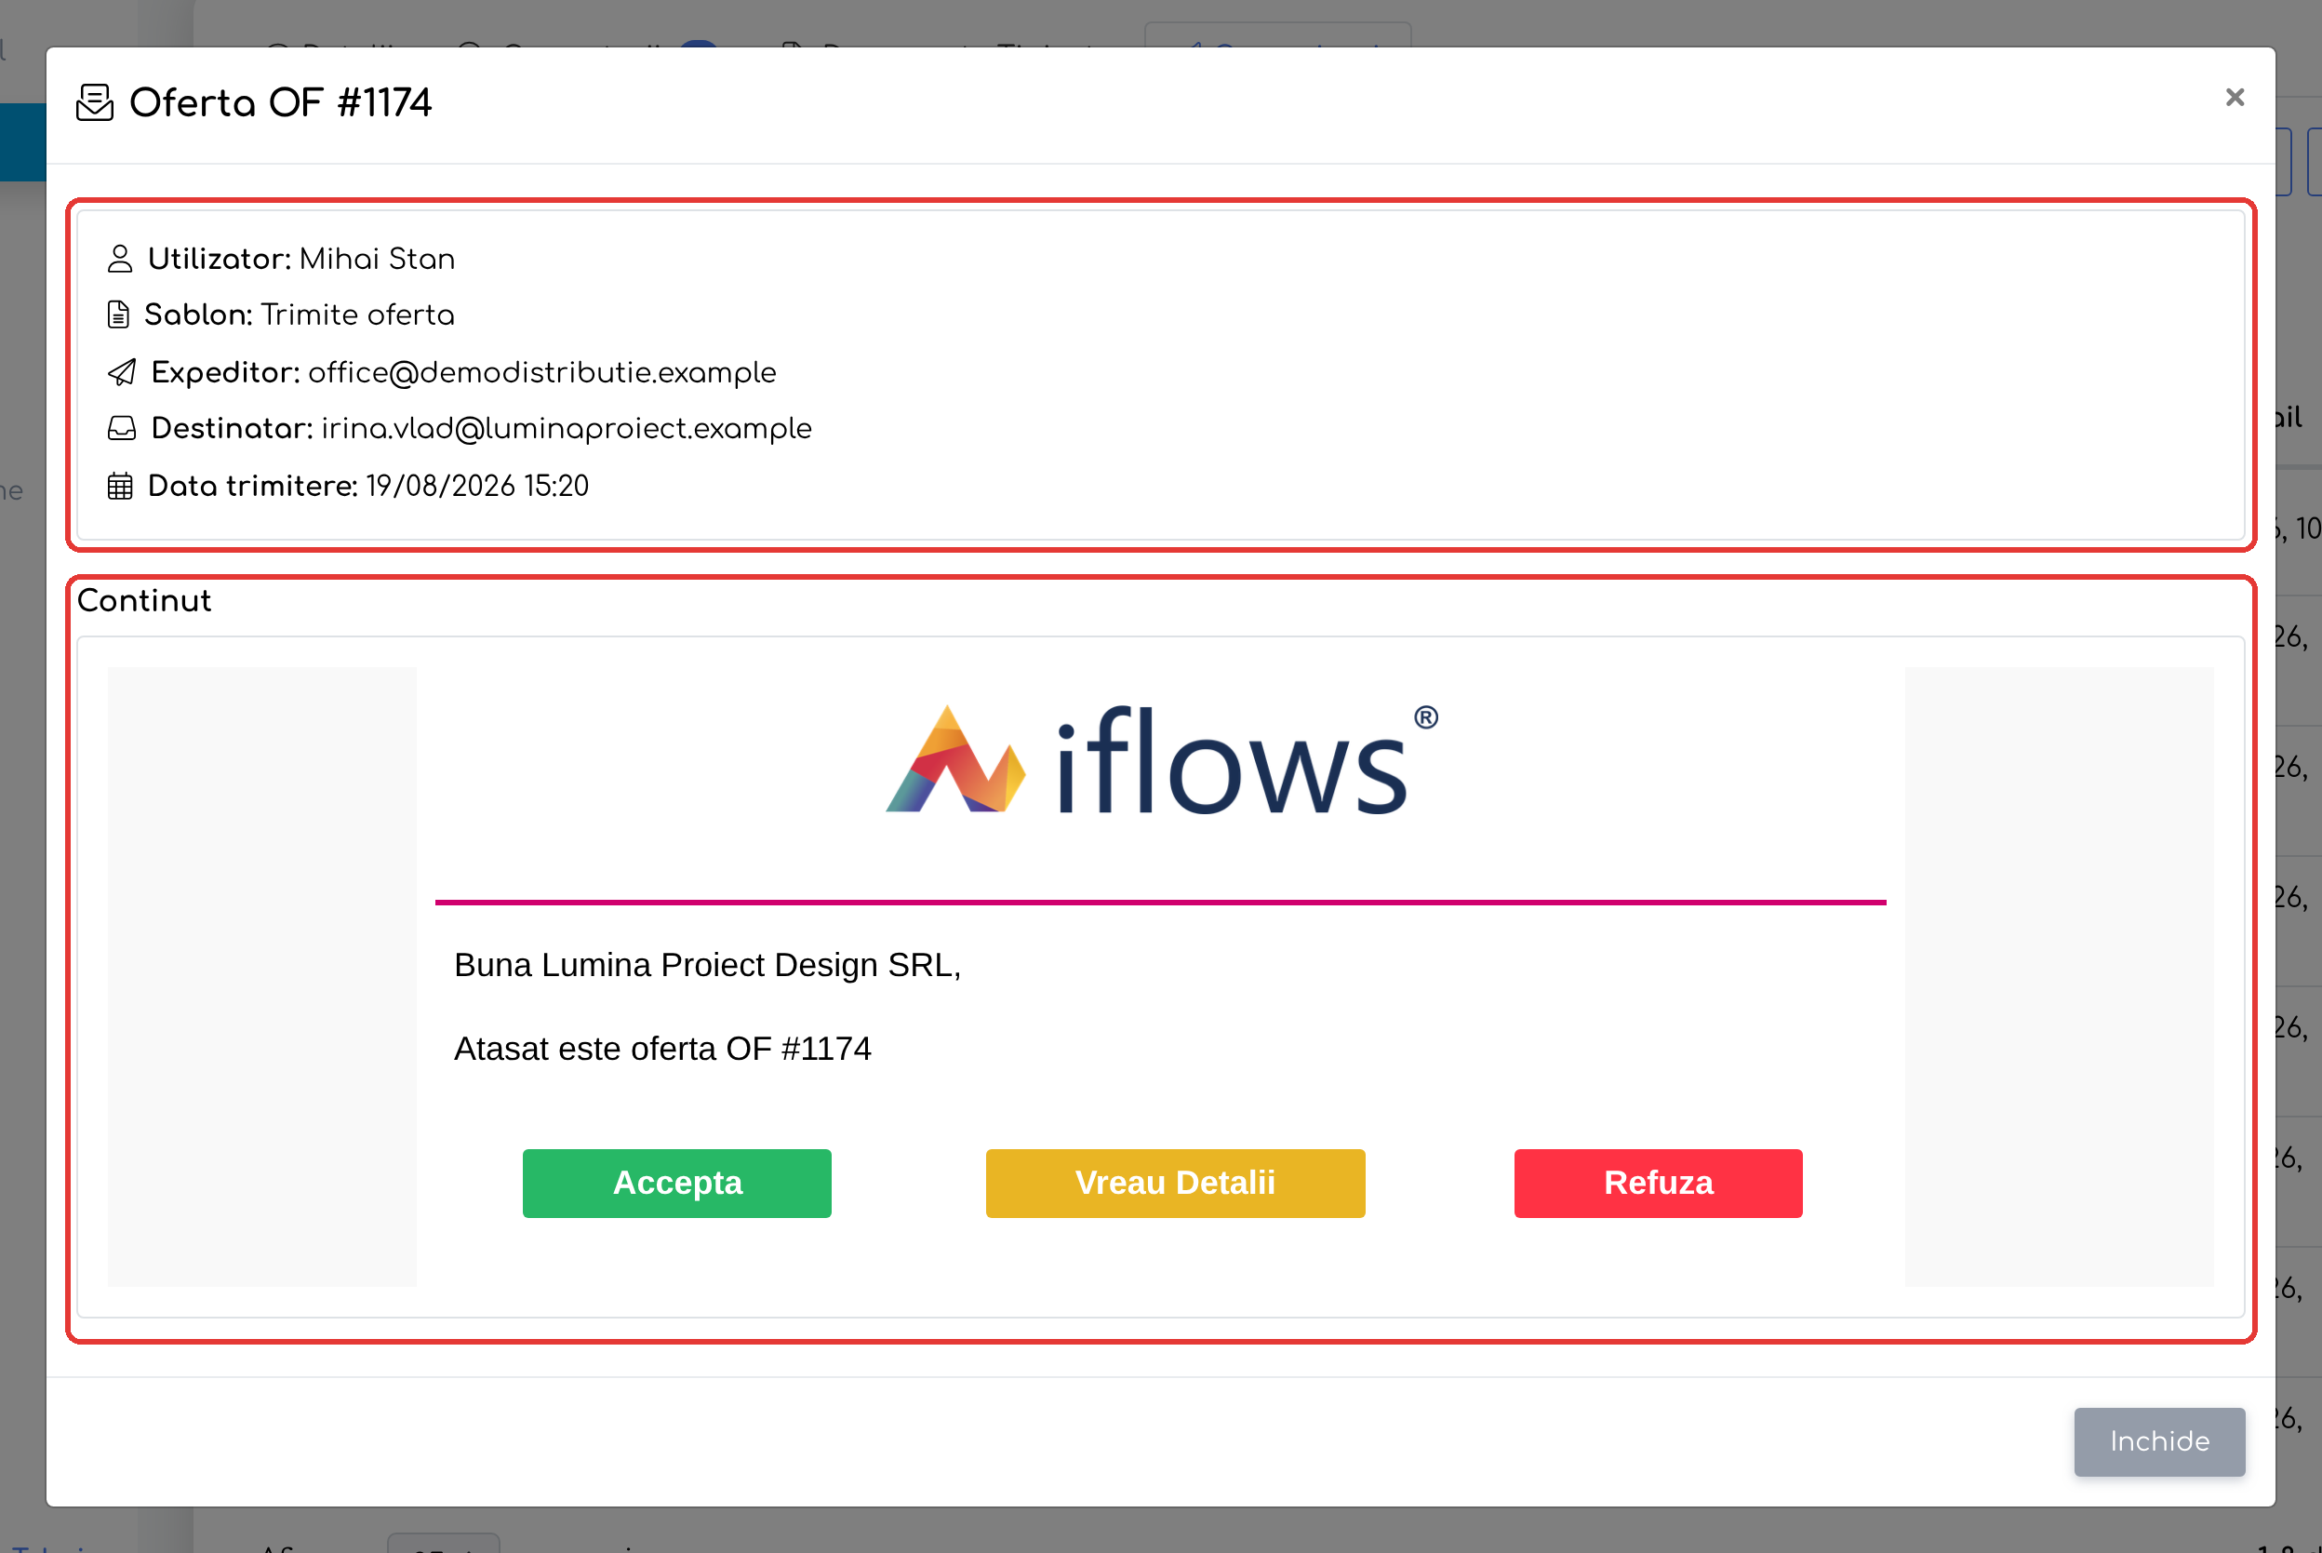Click the calendar icon beside Data trimitere

click(120, 487)
